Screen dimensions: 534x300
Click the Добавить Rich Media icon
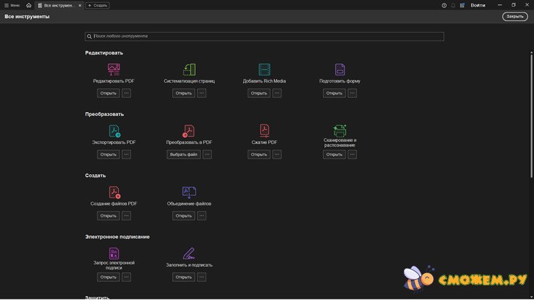(x=264, y=69)
